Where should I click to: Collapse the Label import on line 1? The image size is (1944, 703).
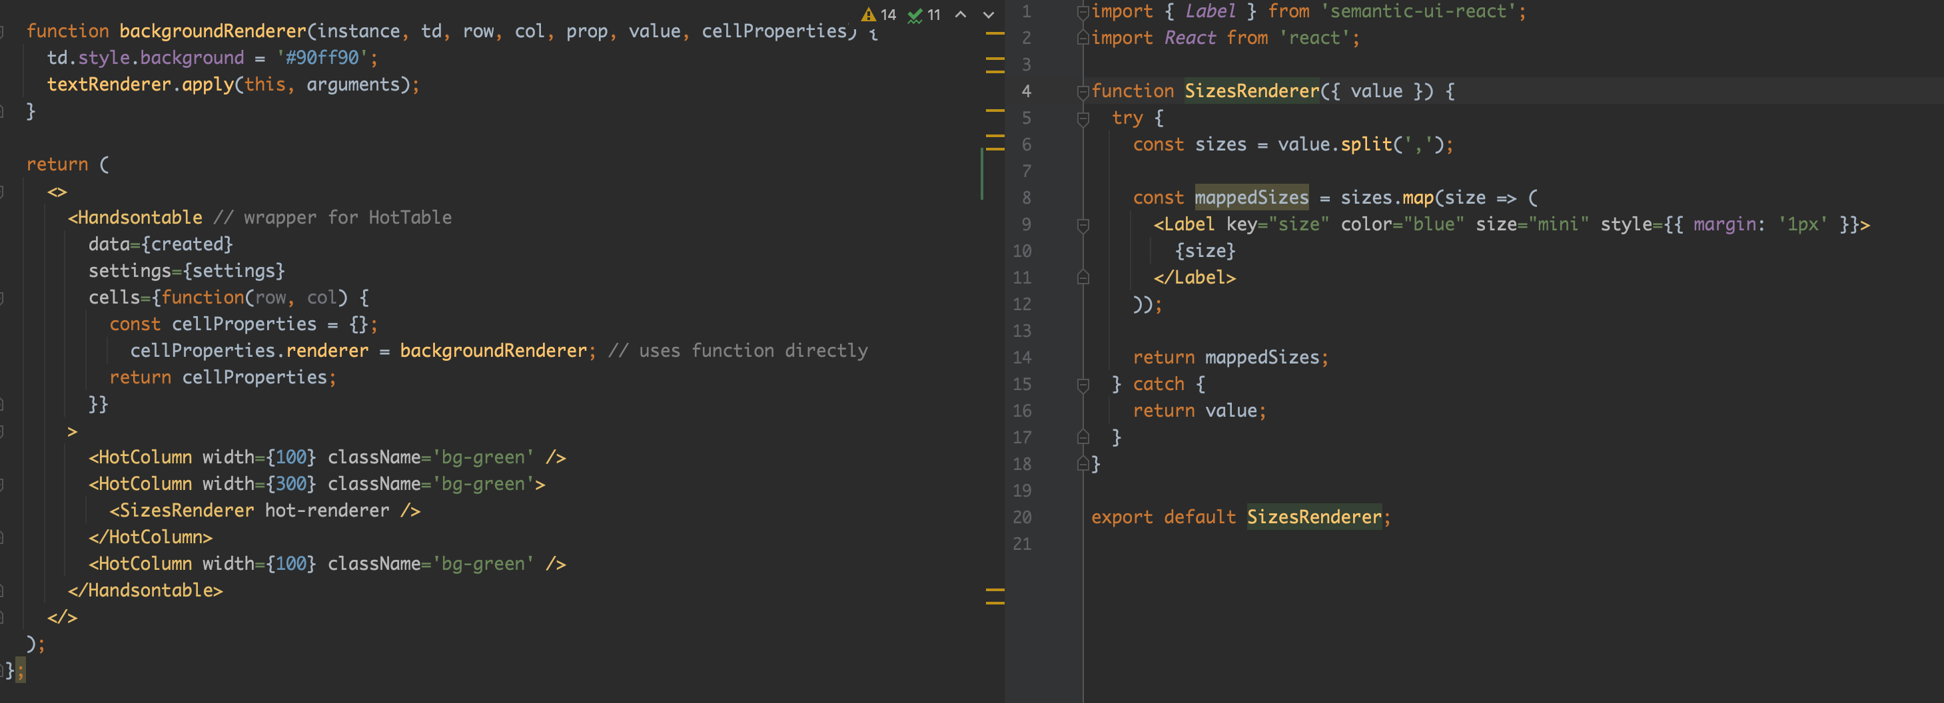click(1083, 11)
